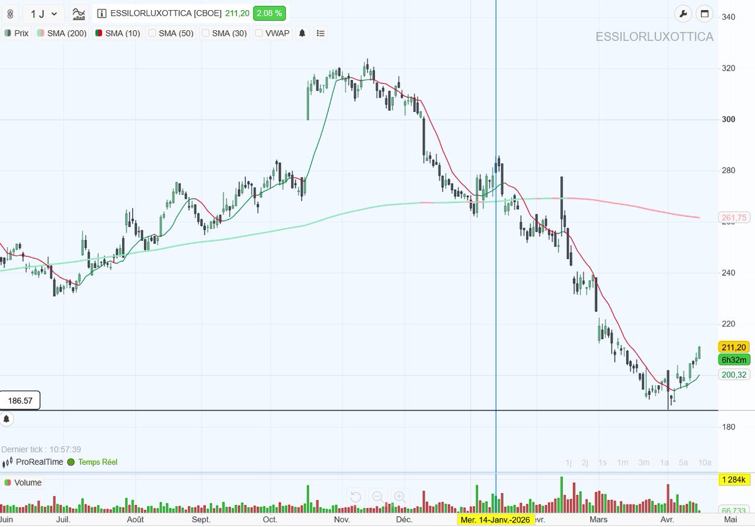Screen dimensions: 755x527
Task: Click the alert bell icon in toolbar
Action: coord(302,33)
